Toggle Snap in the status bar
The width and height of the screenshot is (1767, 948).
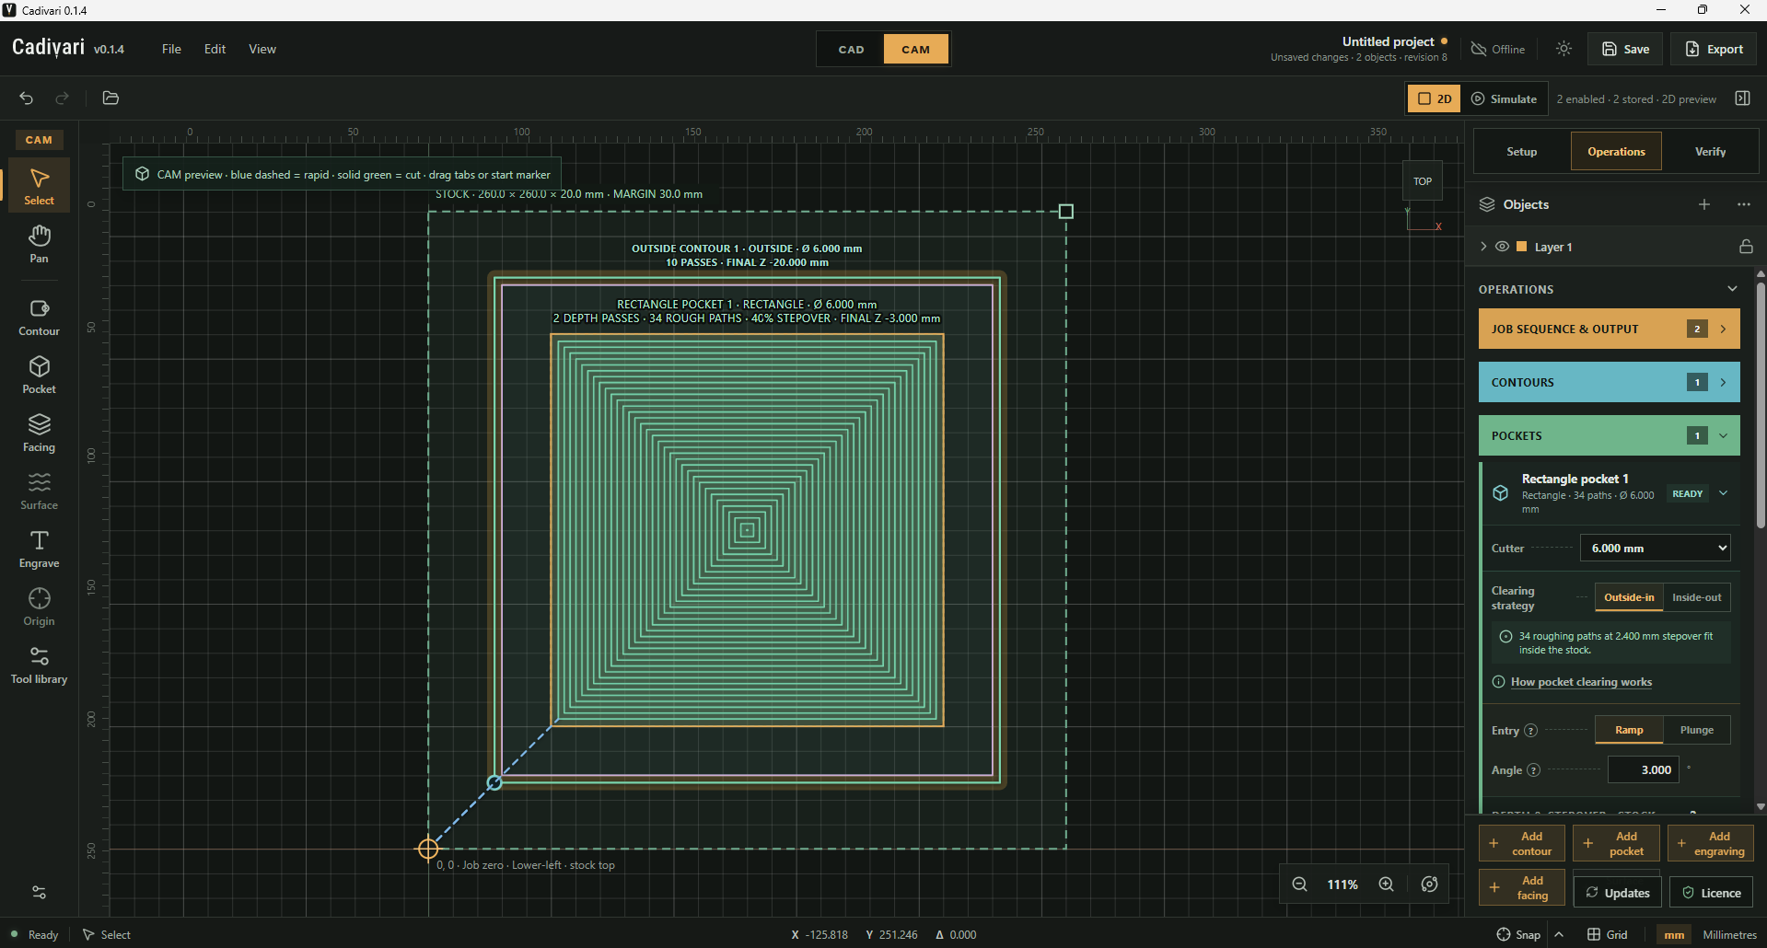pyautogui.click(x=1518, y=934)
